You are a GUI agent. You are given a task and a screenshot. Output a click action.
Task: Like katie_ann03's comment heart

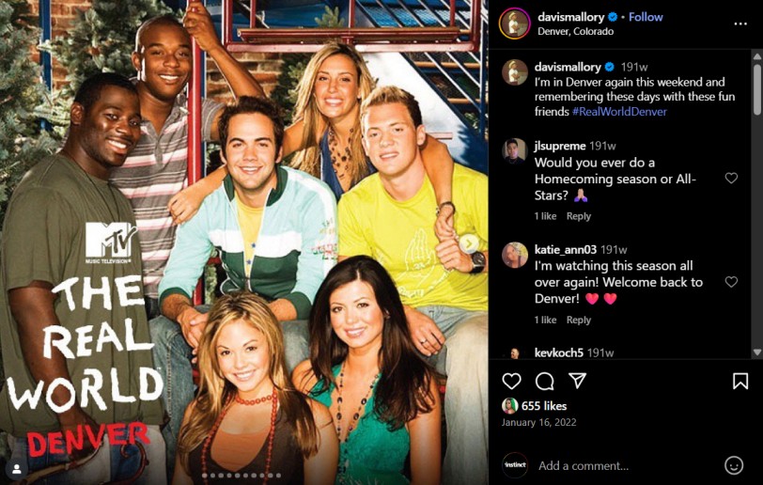[x=731, y=282]
